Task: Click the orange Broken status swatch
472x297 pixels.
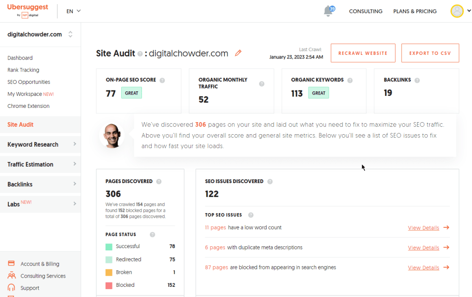Action: pos(109,273)
